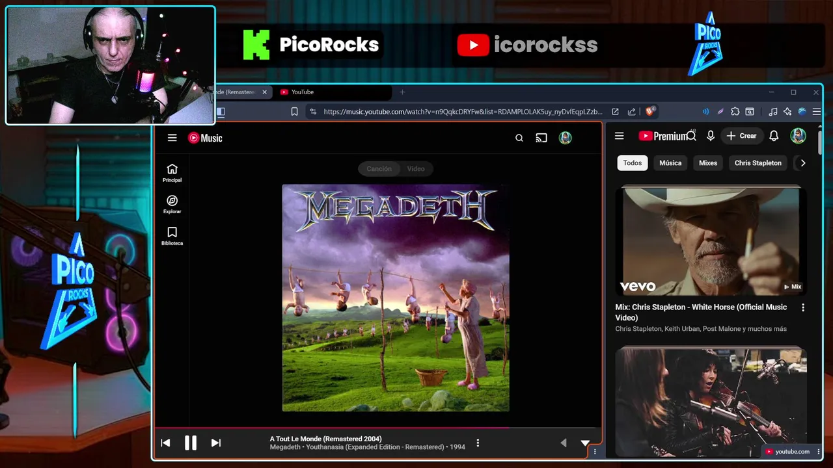
Task: Toggle the browser sidebar panel
Action: [x=221, y=112]
